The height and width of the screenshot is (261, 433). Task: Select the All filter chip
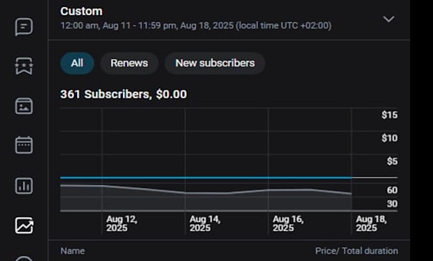(77, 63)
